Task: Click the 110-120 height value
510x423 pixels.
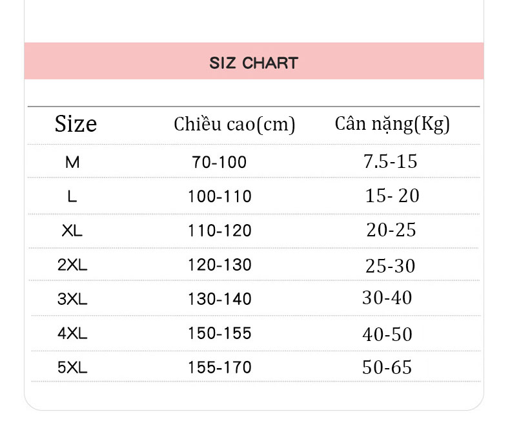Action: click(220, 231)
